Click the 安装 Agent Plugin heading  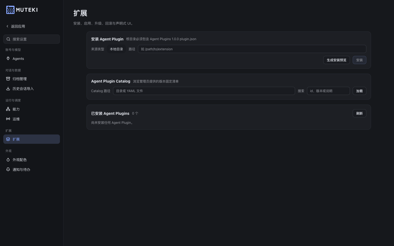[x=107, y=39]
